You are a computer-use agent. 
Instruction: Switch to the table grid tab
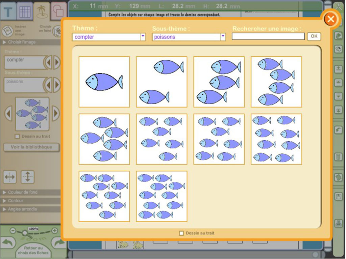coord(24,12)
